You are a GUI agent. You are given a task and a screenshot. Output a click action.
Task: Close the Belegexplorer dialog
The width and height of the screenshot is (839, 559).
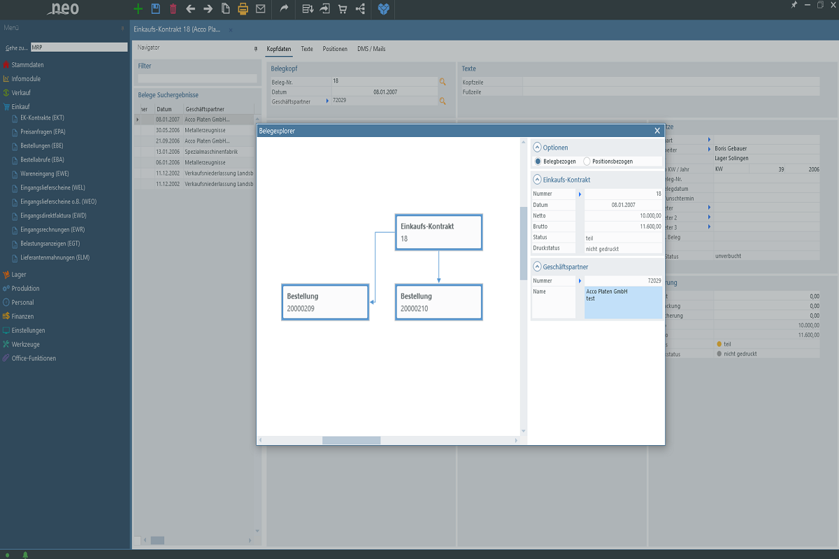coord(657,131)
